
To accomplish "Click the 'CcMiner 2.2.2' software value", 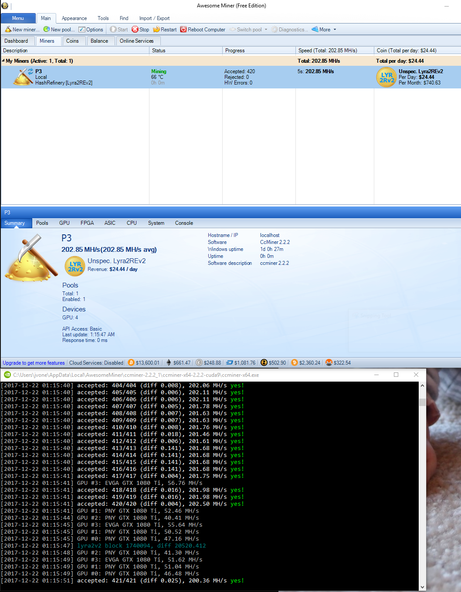I will coord(275,242).
